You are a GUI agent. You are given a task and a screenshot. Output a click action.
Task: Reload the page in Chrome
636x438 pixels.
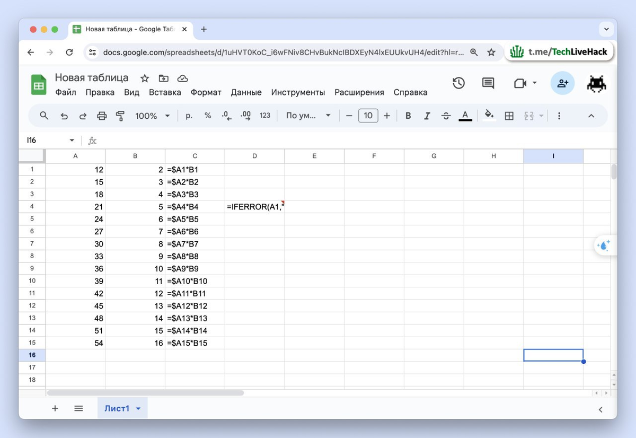(69, 52)
